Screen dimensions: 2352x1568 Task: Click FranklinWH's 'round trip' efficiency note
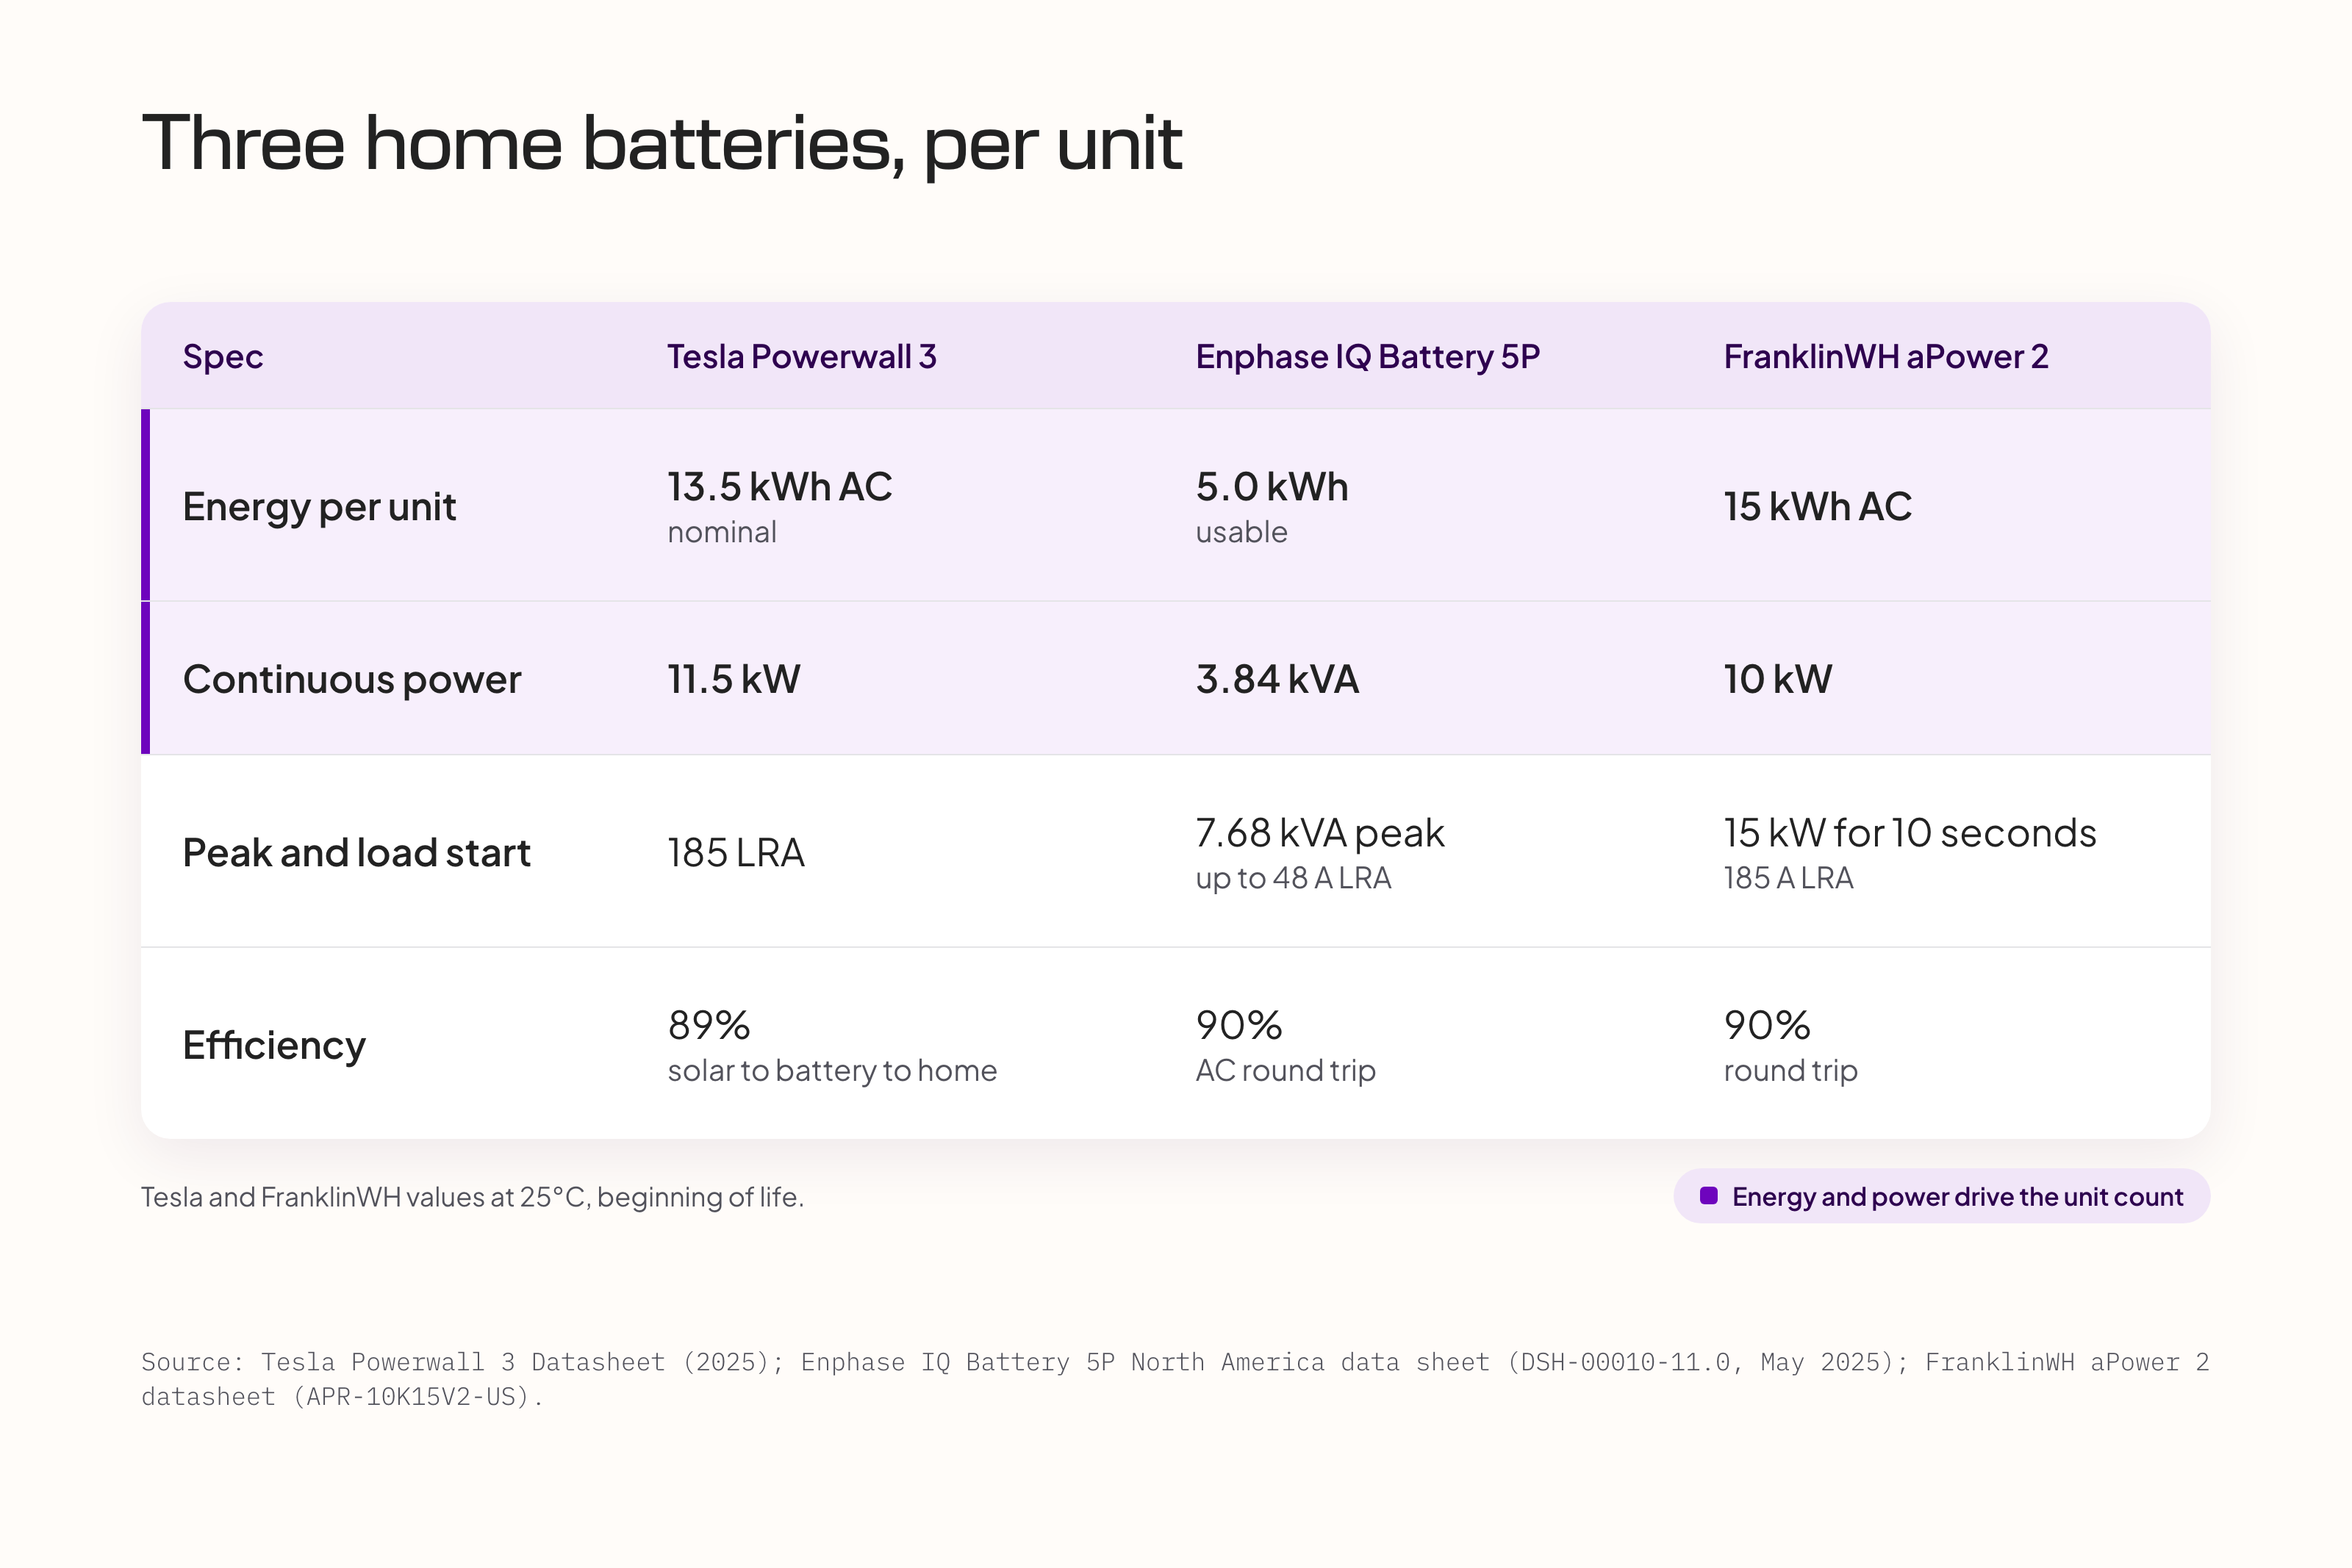(x=1790, y=1071)
